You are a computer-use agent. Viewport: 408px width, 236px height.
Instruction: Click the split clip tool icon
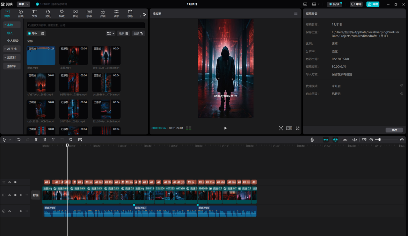coord(36,140)
